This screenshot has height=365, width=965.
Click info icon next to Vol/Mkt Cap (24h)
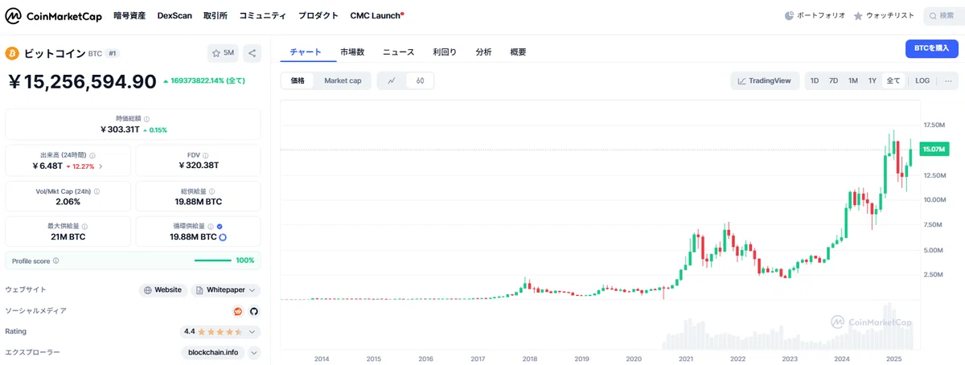click(97, 191)
